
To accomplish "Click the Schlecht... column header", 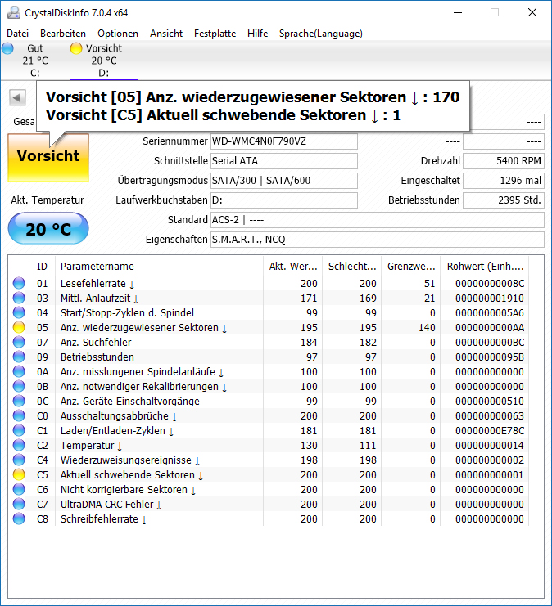I will (352, 267).
